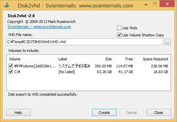The height and width of the screenshot is (122, 177).
Task: Click the window resize grip in corner
Action: pyautogui.click(x=172, y=117)
